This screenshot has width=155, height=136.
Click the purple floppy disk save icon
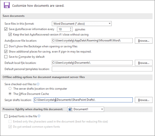point(7,5)
